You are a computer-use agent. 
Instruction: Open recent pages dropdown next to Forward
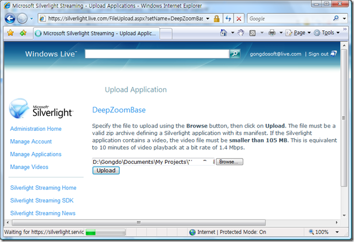(32, 19)
